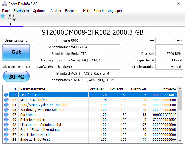Click the Betriebsstunden field 92 Std.
The height and width of the screenshot is (146, 185).
pyautogui.click(x=169, y=67)
